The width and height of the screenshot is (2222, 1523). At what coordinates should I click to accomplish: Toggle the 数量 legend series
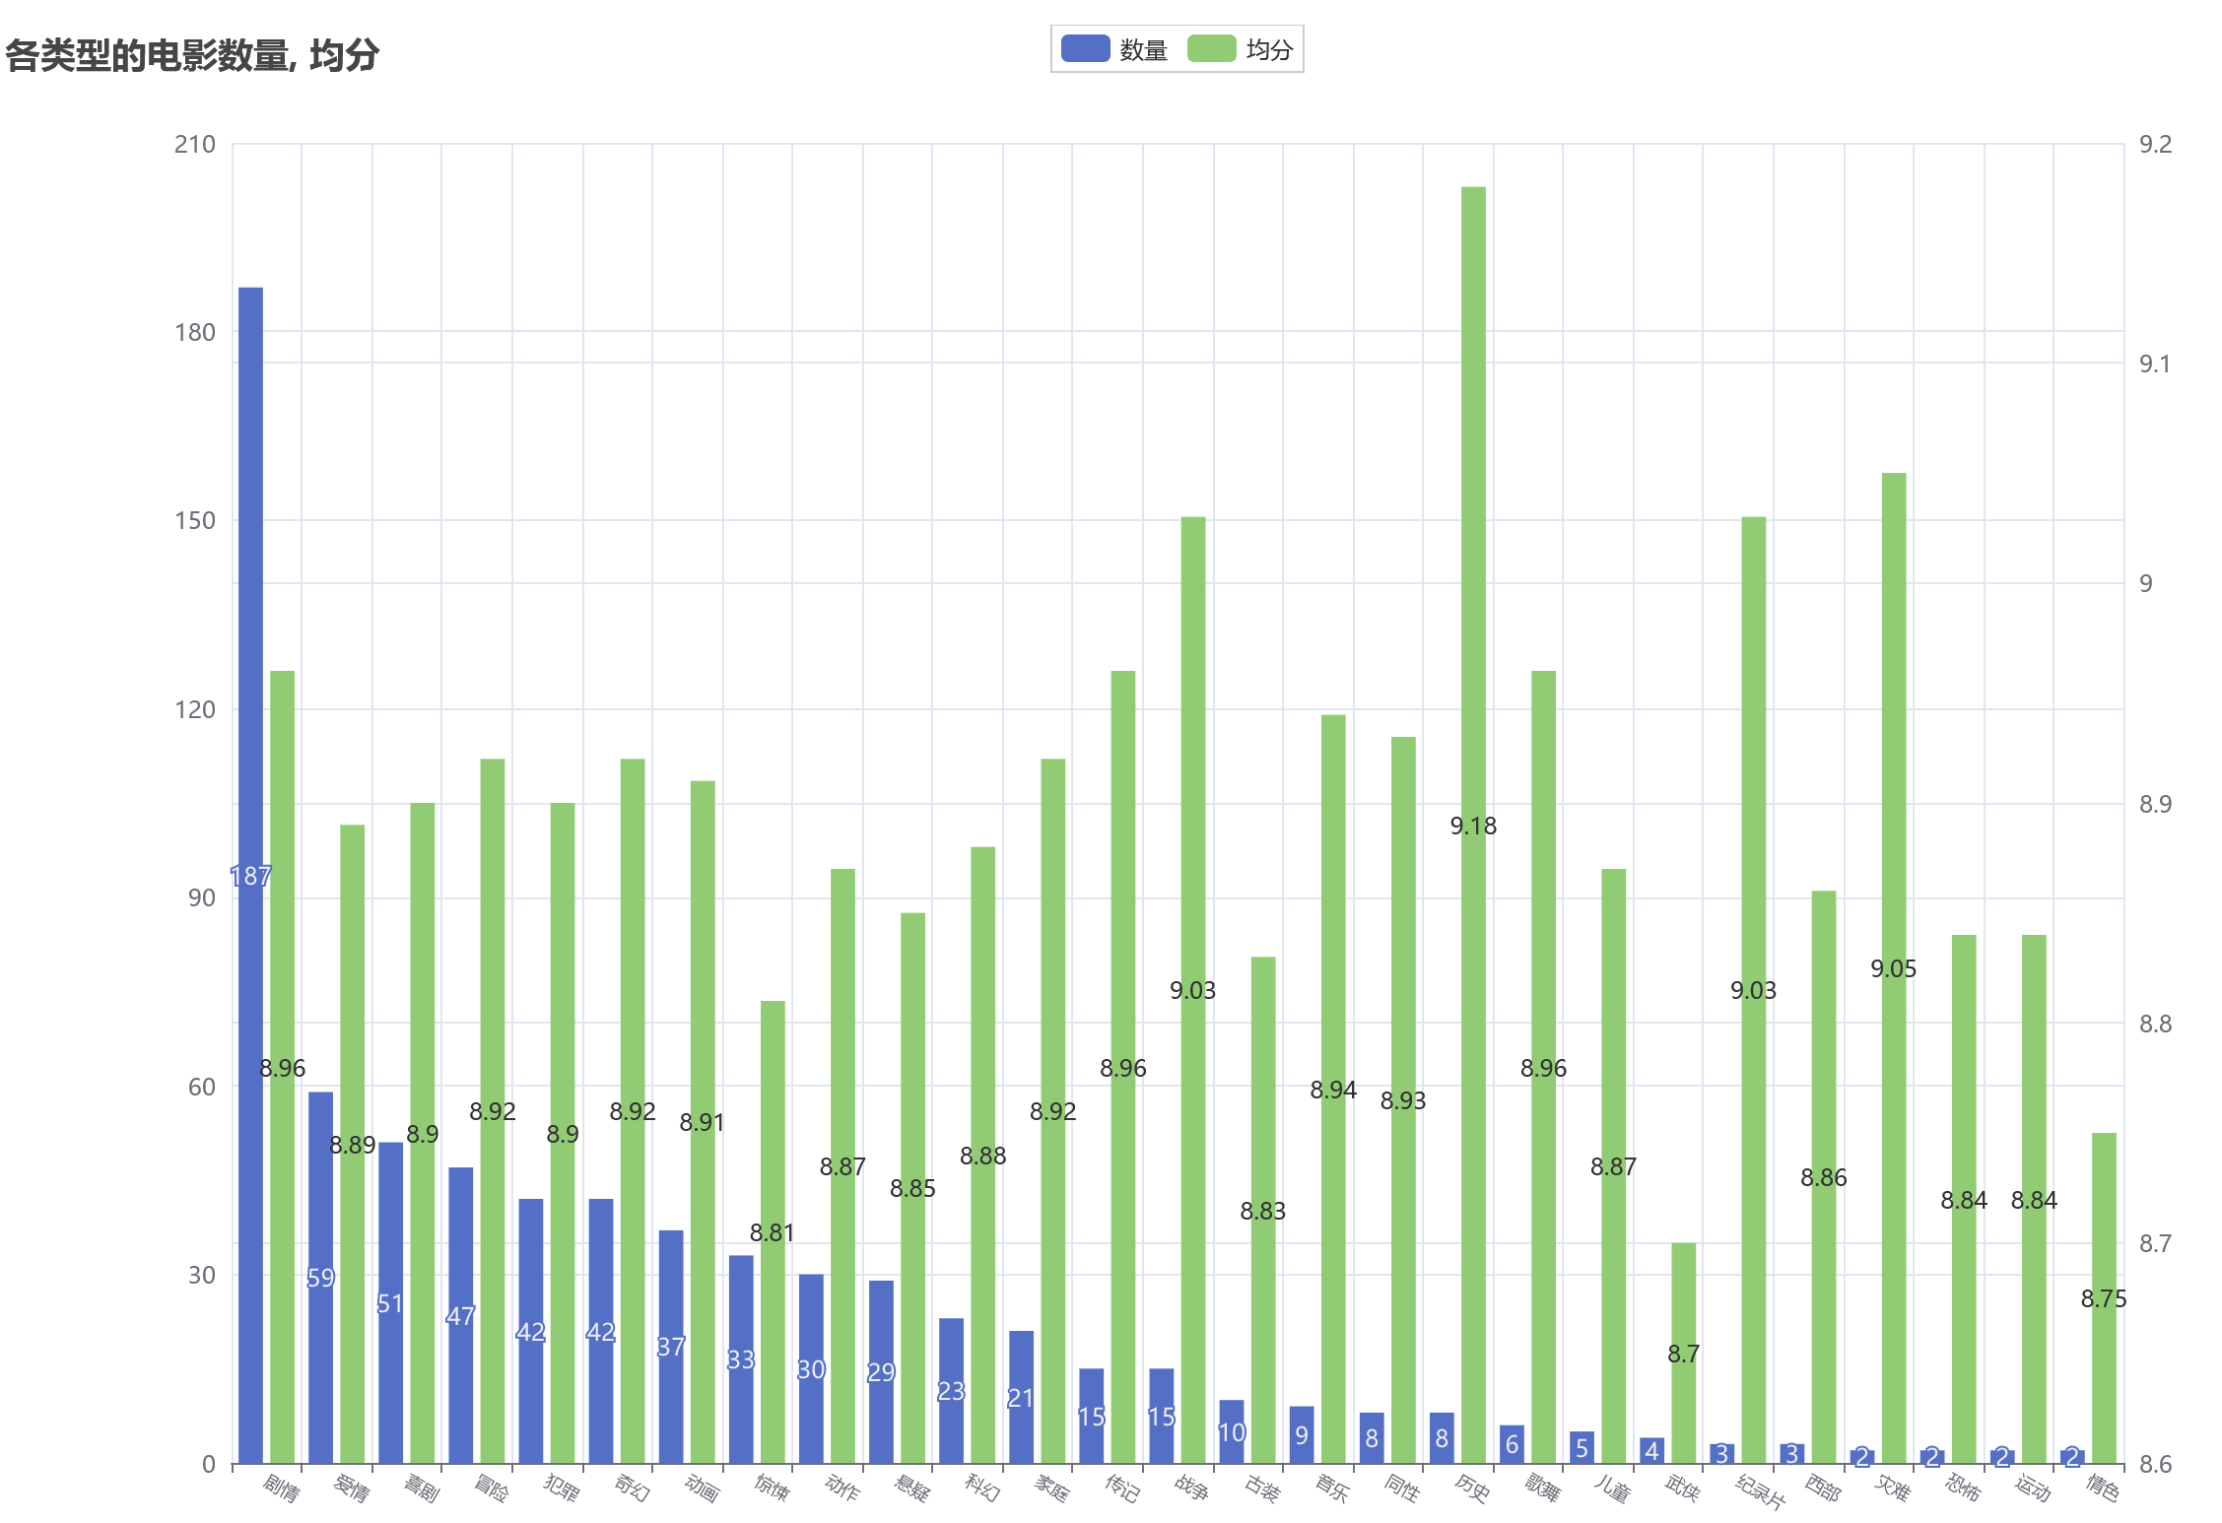point(1143,49)
